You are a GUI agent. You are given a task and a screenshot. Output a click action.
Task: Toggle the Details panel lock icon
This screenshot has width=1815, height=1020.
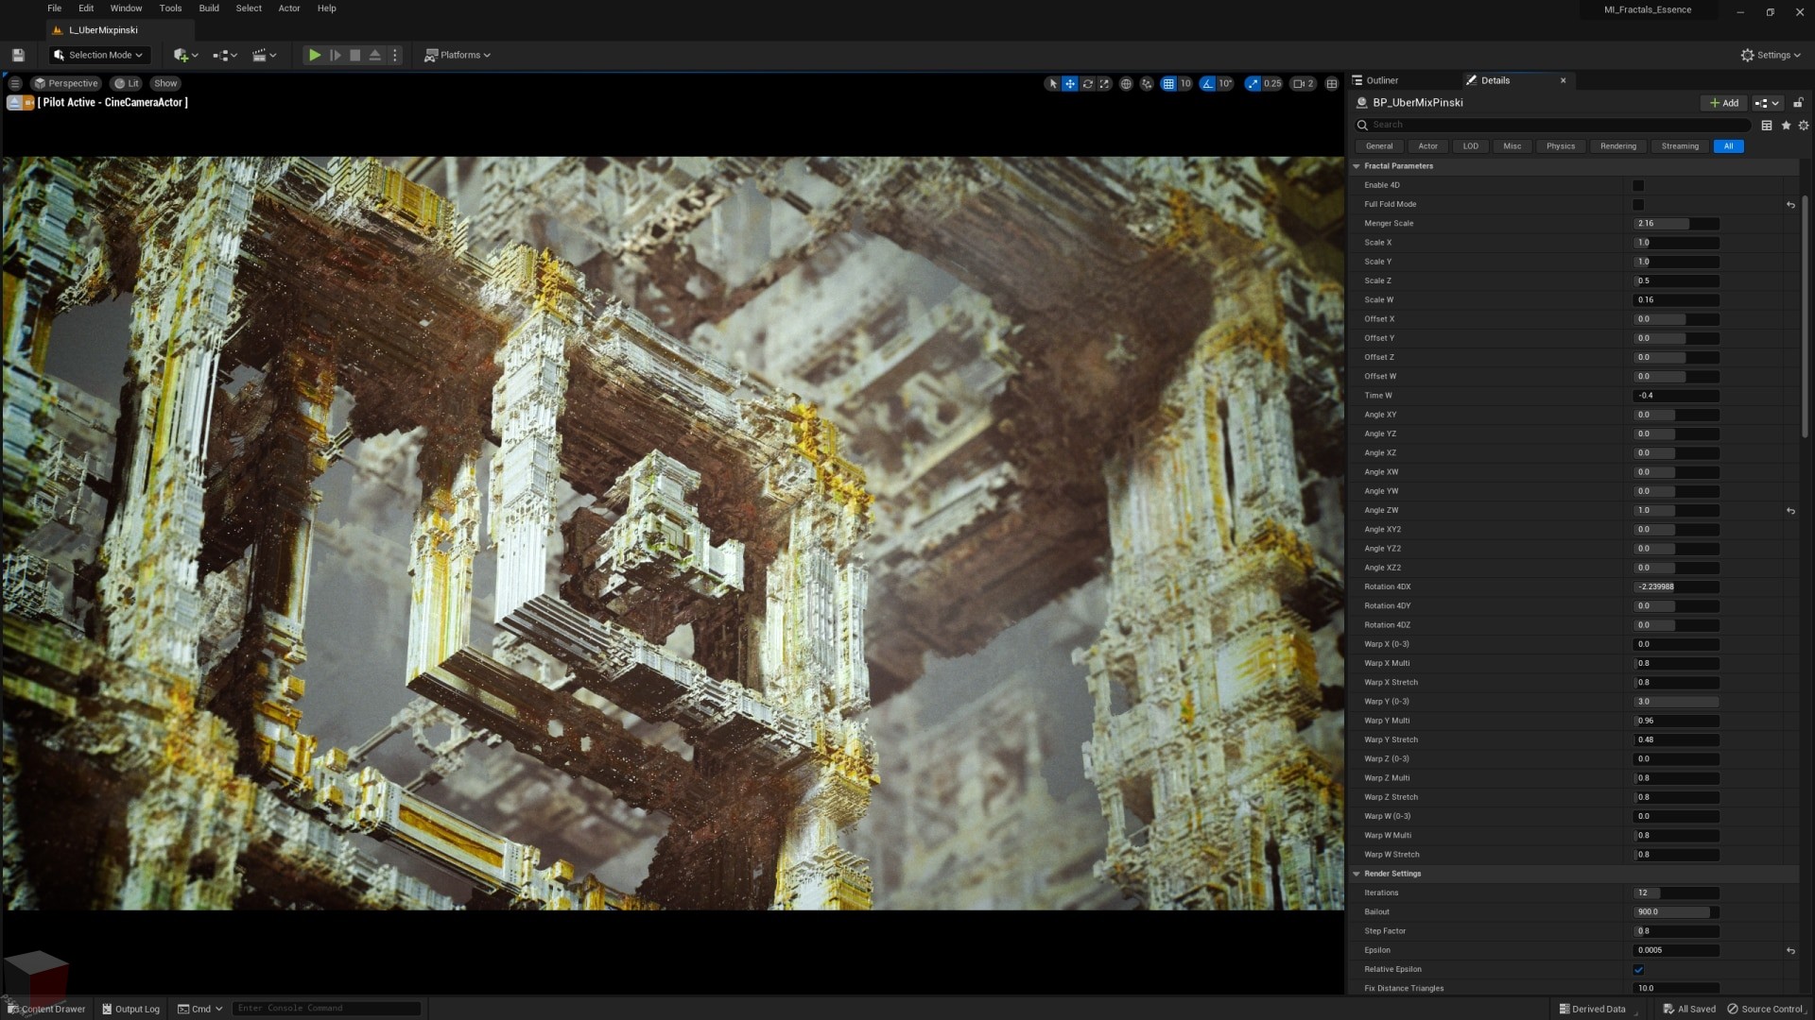(x=1798, y=103)
